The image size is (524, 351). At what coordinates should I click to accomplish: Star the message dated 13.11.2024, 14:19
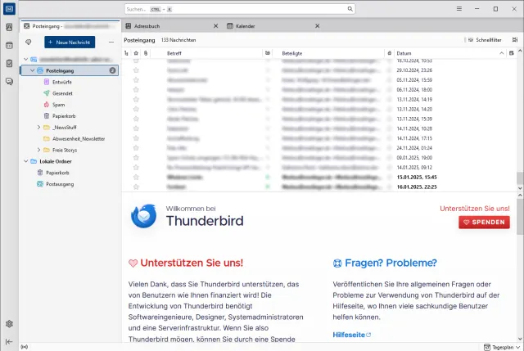click(x=136, y=99)
